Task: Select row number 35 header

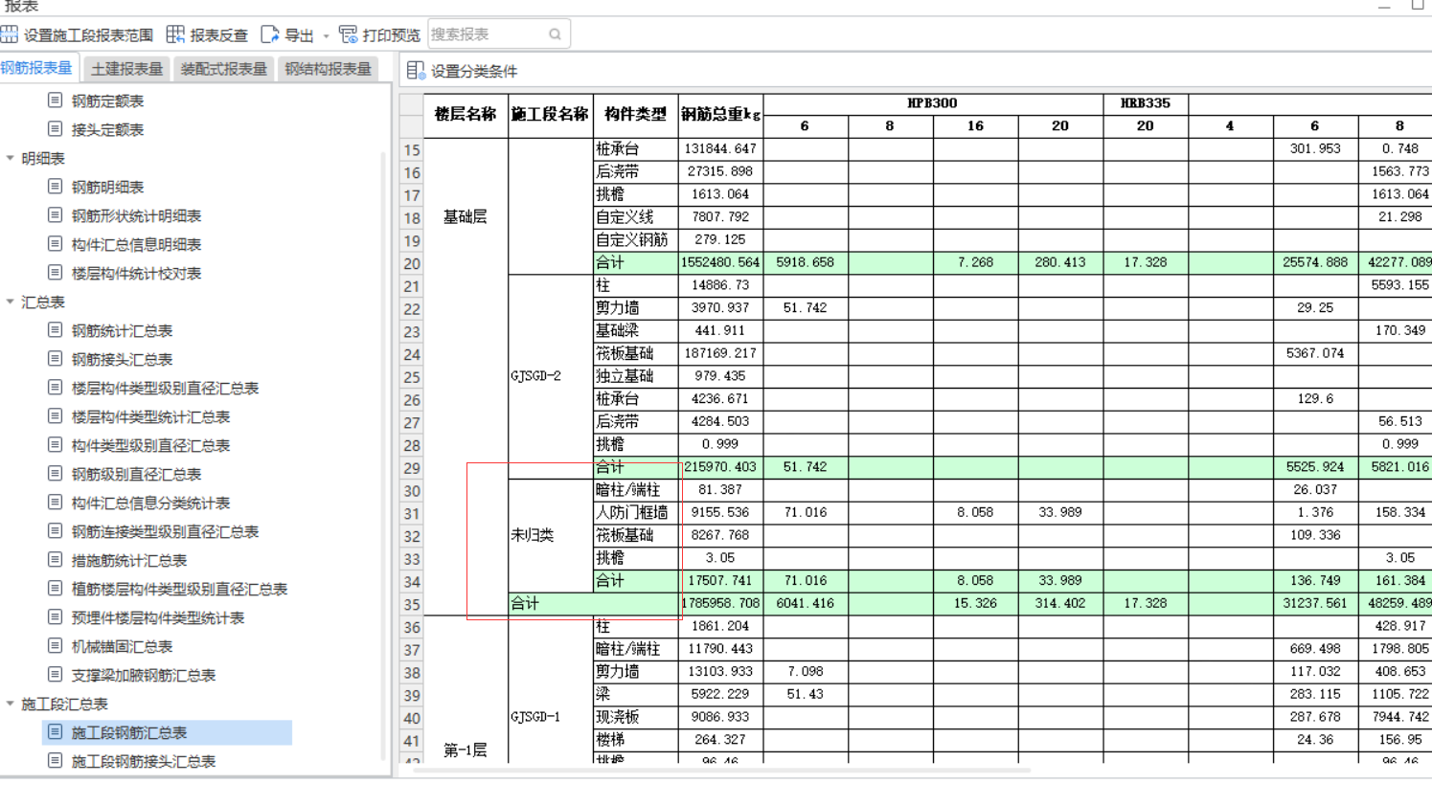Action: point(412,604)
